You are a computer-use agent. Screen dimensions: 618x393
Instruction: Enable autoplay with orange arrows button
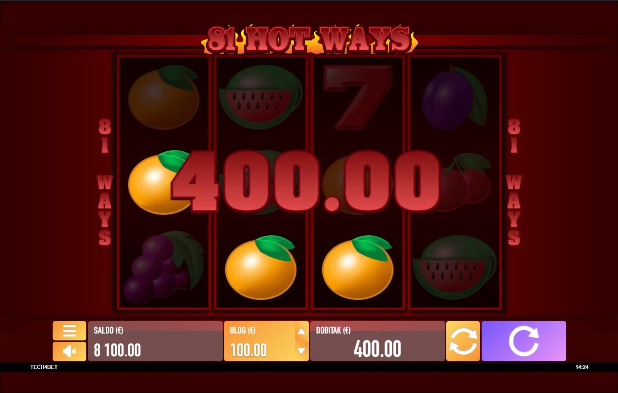click(x=463, y=341)
